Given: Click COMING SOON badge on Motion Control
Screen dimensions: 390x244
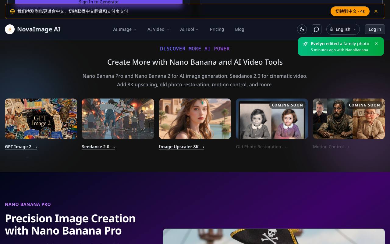Looking at the screenshot, I should point(364,105).
